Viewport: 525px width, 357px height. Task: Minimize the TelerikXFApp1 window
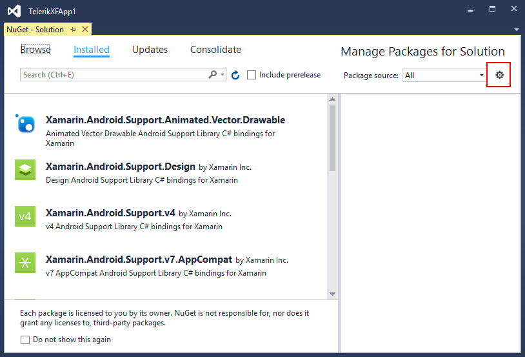coord(470,10)
